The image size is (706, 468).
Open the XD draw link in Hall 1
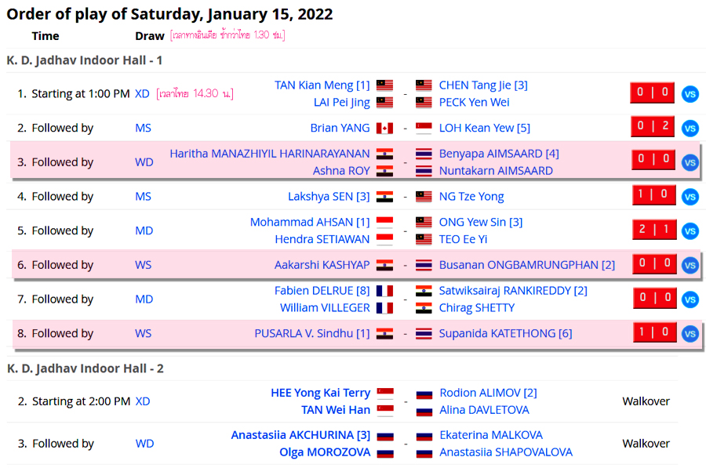[142, 93]
